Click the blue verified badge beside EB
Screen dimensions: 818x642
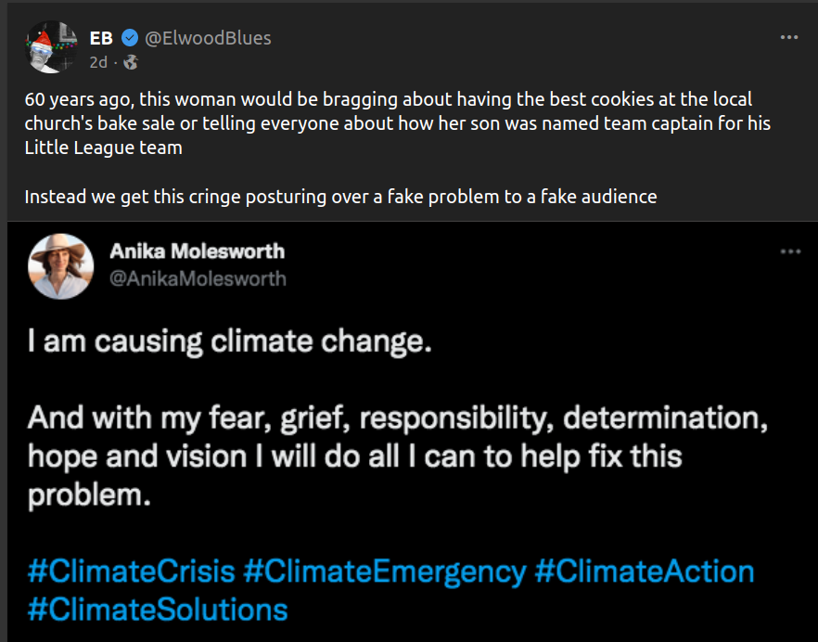pyautogui.click(x=131, y=38)
